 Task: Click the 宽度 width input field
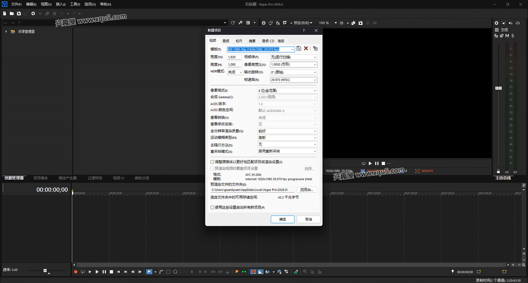(234, 57)
